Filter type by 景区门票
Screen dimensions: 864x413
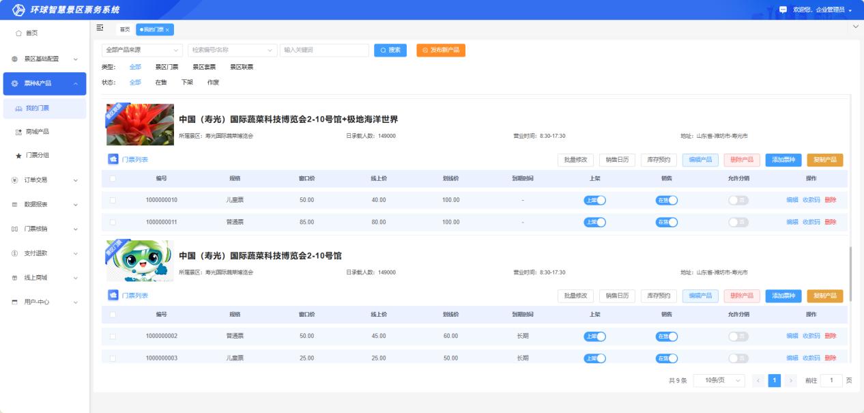pos(167,67)
